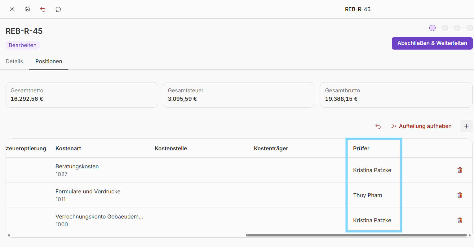Remove the Verrechnungskonto row via trash icon

(x=460, y=220)
